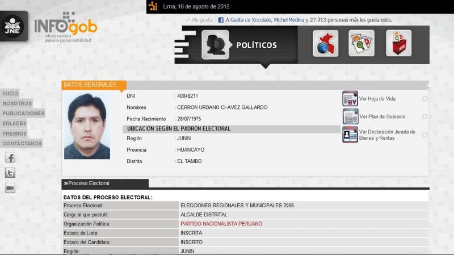Click birth date 28/07/1975
This screenshot has height=255, width=454.
click(x=189, y=119)
